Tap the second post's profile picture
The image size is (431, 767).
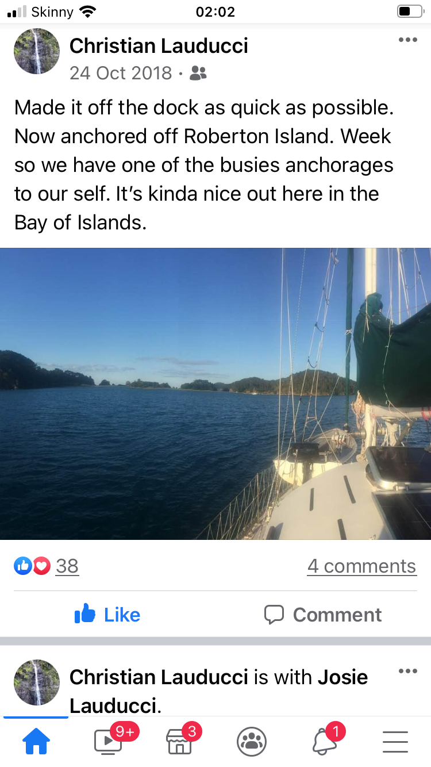[x=37, y=682]
